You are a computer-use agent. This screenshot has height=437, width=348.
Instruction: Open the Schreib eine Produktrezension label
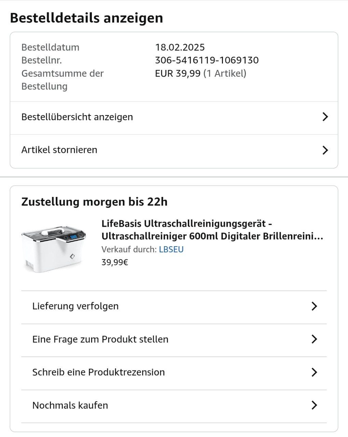pyautogui.click(x=99, y=372)
